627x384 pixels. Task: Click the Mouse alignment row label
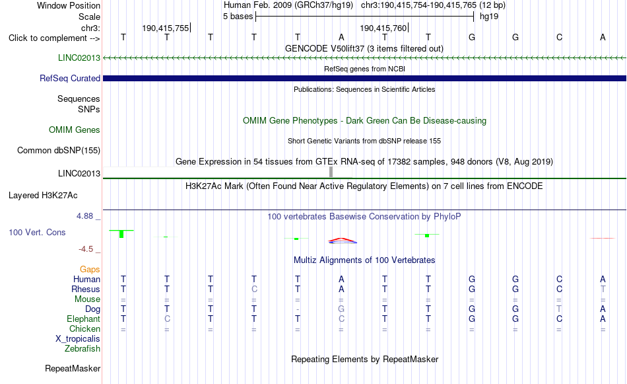87,299
